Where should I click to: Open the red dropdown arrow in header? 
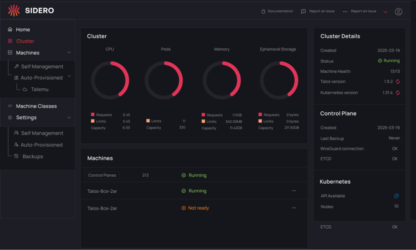385,12
